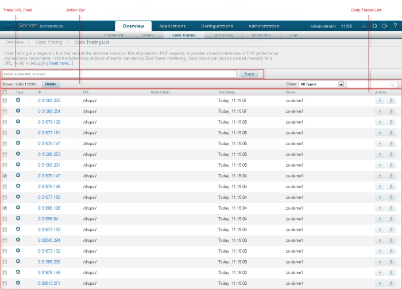Click export arrow icon for trace 0.31288.254

point(381,111)
